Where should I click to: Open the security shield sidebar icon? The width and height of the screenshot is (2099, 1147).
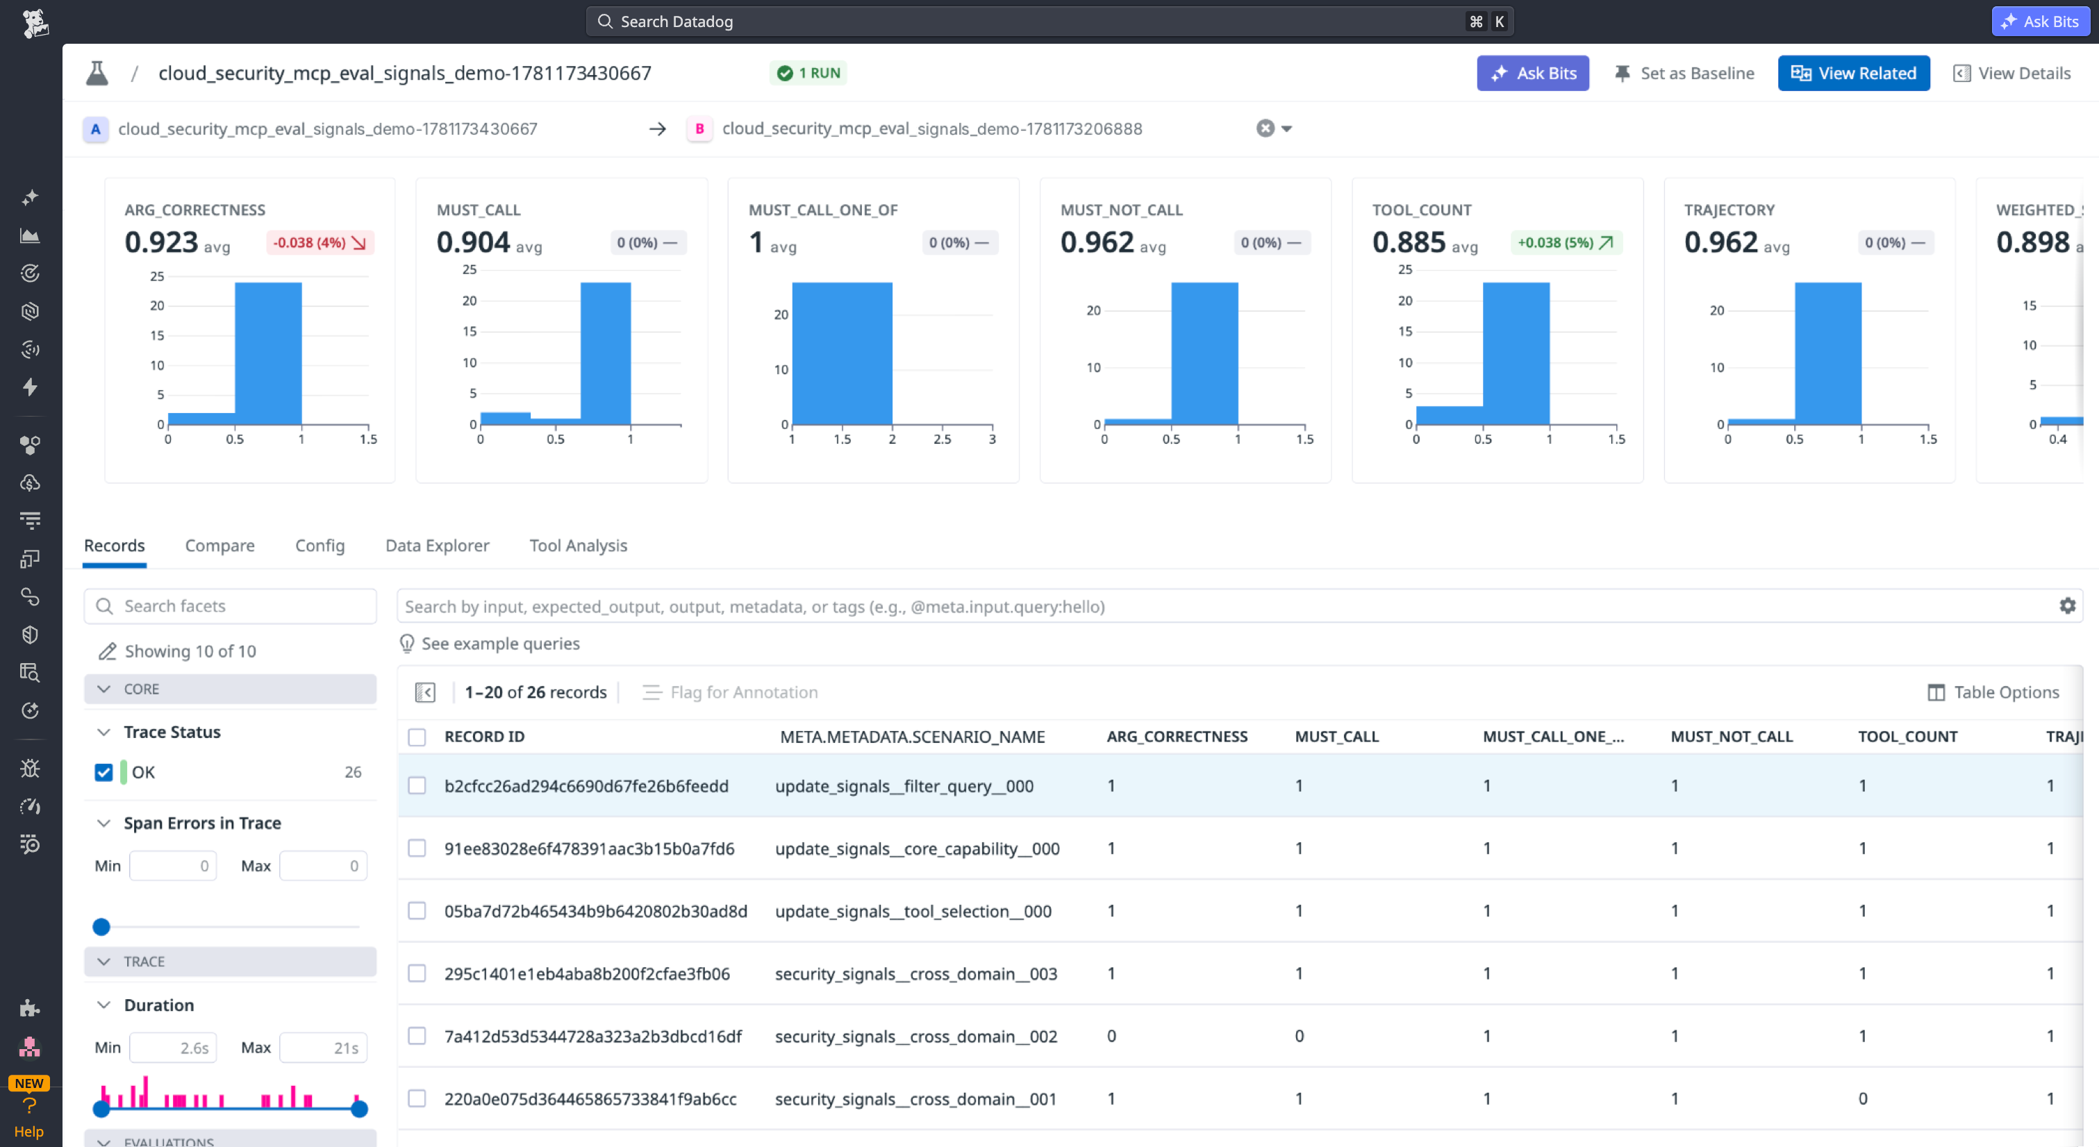pyautogui.click(x=30, y=635)
